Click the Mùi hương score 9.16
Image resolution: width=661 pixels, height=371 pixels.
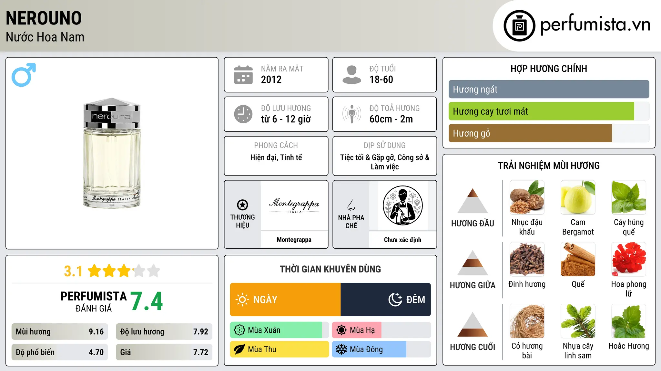click(96, 332)
